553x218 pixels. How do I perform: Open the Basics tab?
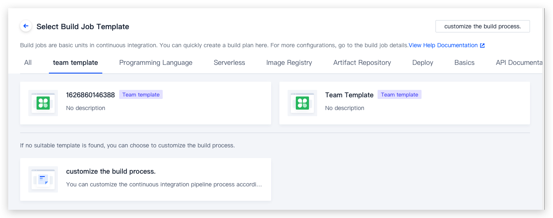click(464, 63)
